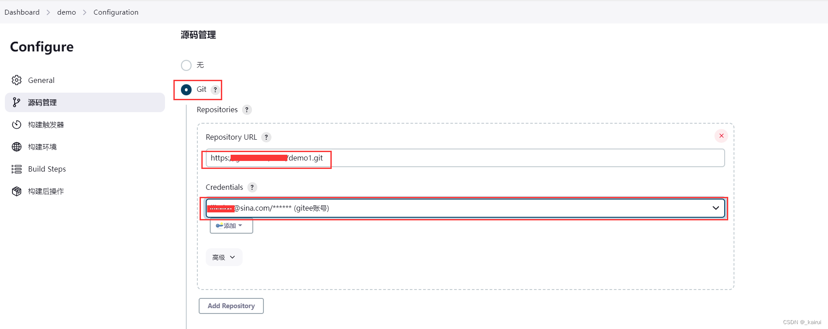Go to the General sidebar item
The width and height of the screenshot is (828, 329).
[85, 80]
